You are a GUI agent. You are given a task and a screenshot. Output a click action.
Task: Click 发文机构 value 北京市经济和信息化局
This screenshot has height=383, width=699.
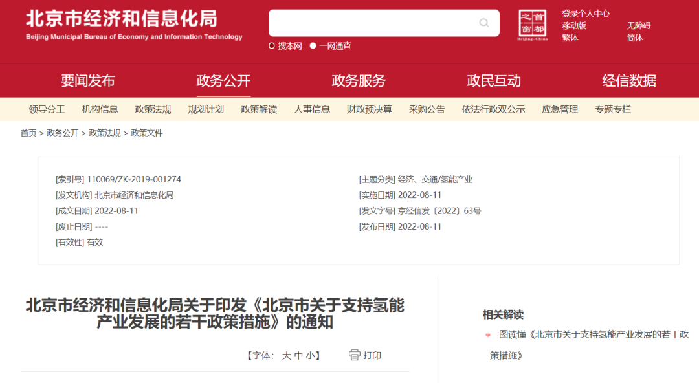click(x=134, y=195)
